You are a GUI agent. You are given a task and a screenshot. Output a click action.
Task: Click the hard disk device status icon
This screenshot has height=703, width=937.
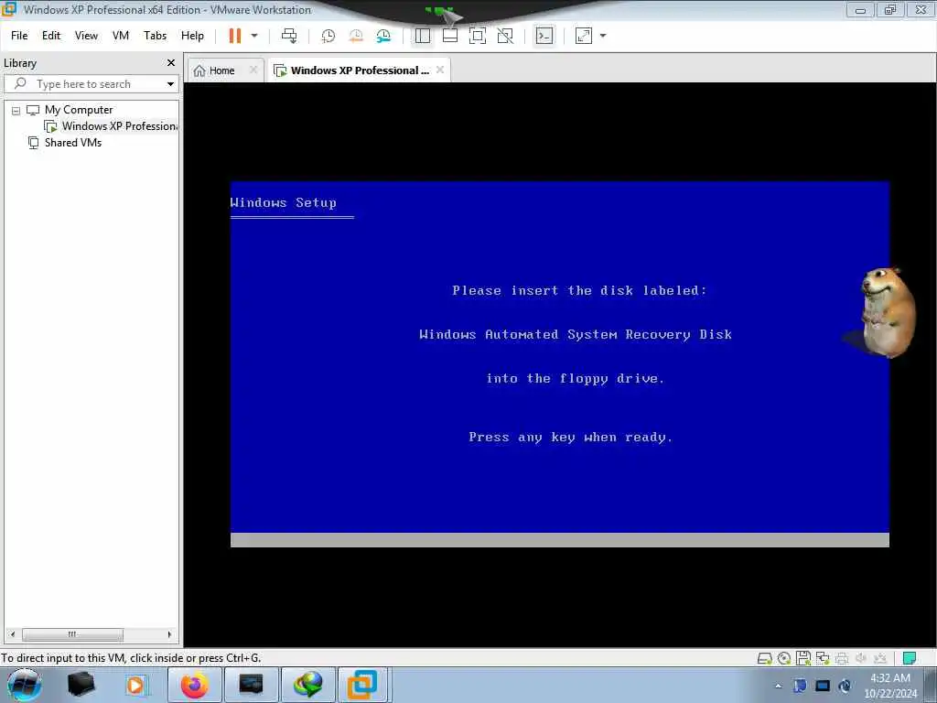tap(764, 659)
